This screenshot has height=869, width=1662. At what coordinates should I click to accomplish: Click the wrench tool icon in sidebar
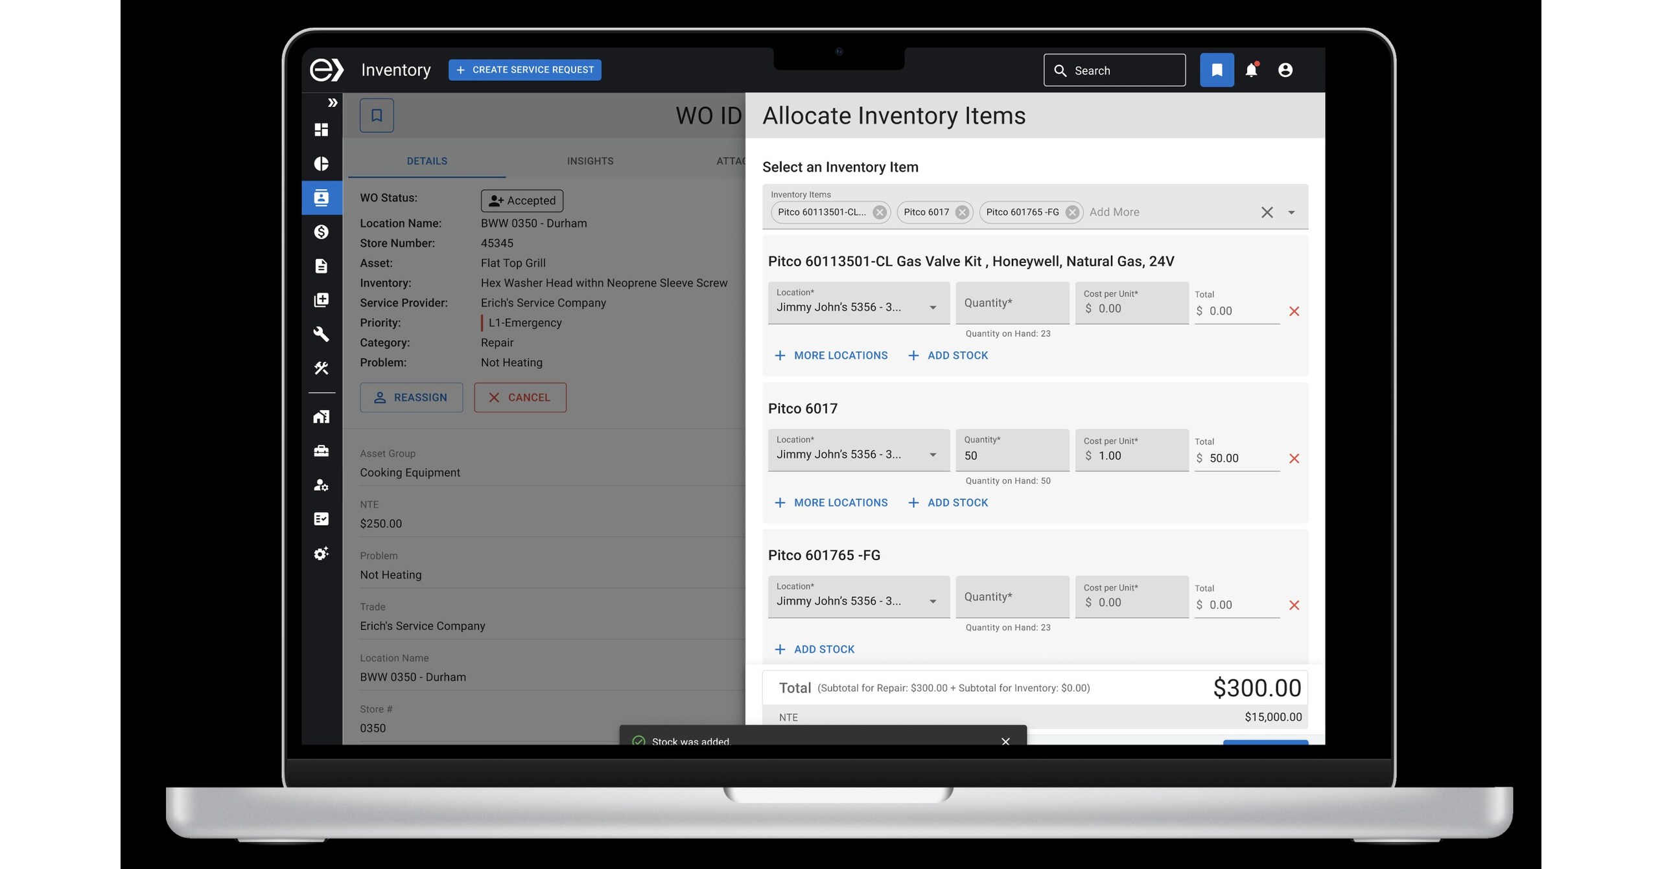pyautogui.click(x=322, y=334)
